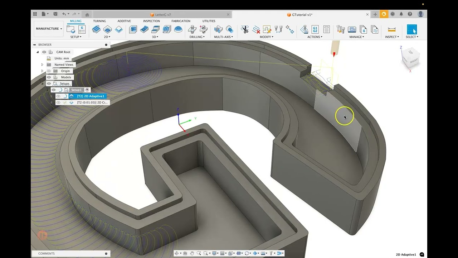Switch to the UTILITIES tab
Image resolution: width=458 pixels, height=258 pixels.
click(209, 21)
